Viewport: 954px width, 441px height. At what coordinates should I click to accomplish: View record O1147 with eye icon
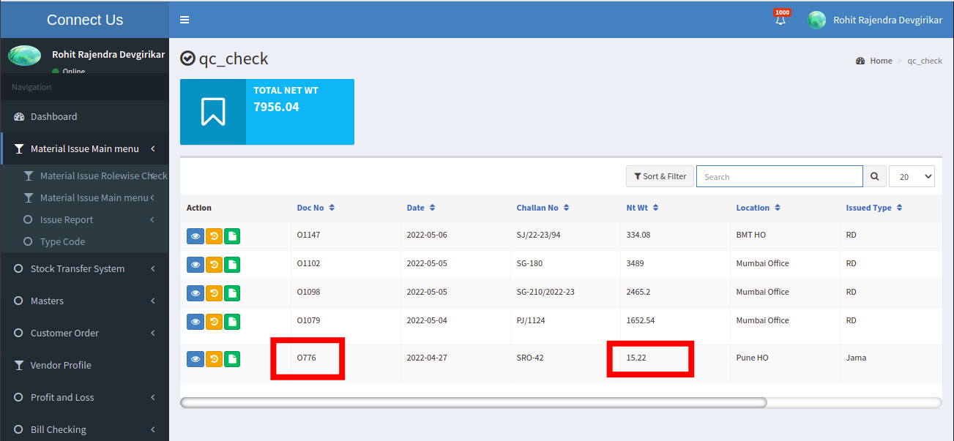pos(195,235)
